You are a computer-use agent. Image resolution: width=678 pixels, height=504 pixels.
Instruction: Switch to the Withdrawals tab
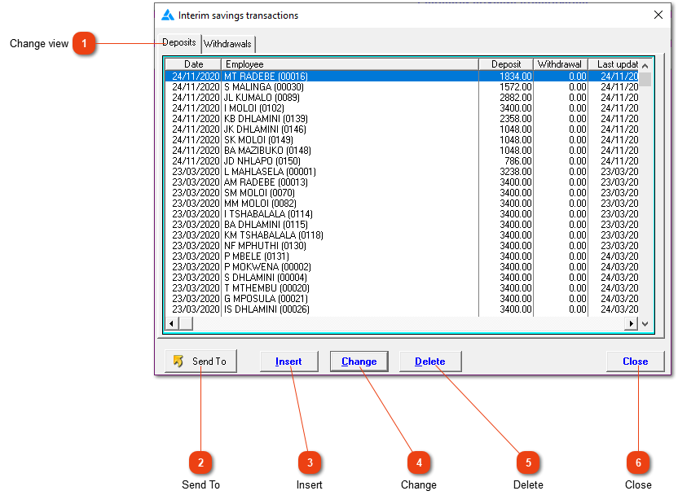point(228,44)
